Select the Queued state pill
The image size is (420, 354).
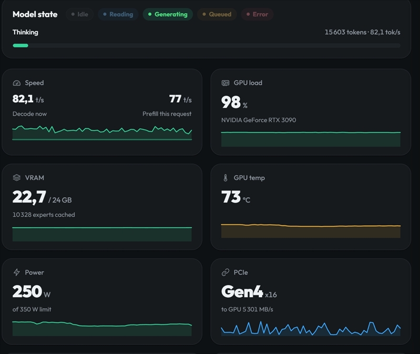(217, 14)
